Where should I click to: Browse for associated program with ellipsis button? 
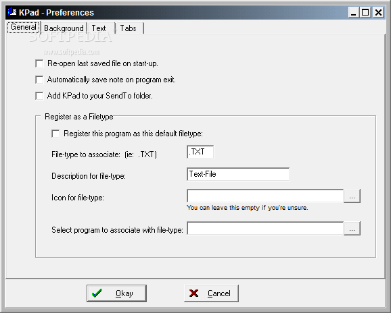coord(352,228)
